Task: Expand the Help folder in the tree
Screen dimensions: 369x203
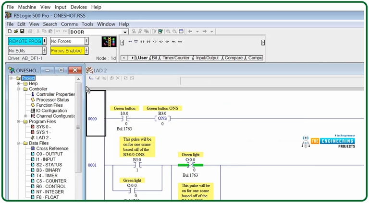Action: coord(19,84)
